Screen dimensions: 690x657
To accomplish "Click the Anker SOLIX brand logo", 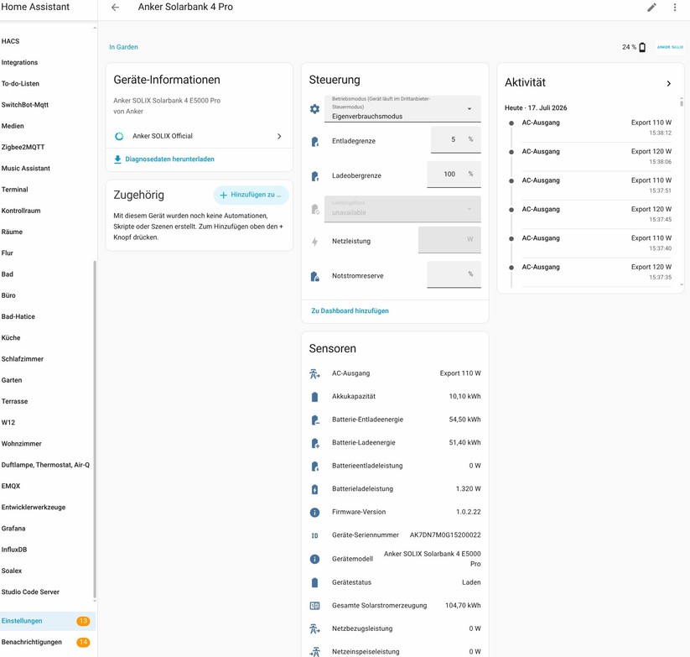I will (x=670, y=47).
